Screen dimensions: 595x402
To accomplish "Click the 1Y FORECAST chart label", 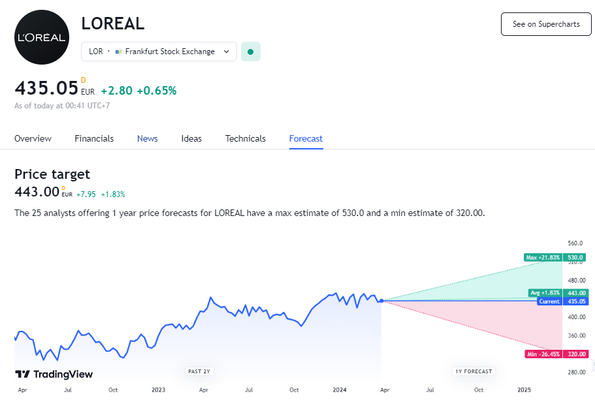I will click(x=474, y=371).
